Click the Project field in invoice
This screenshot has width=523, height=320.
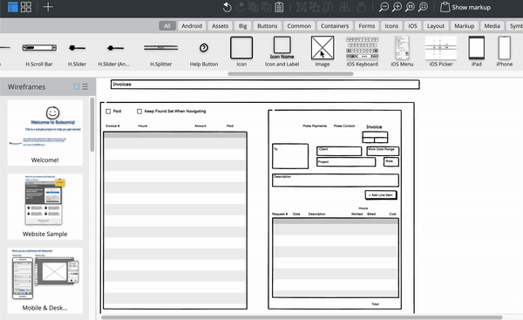pyautogui.click(x=346, y=162)
